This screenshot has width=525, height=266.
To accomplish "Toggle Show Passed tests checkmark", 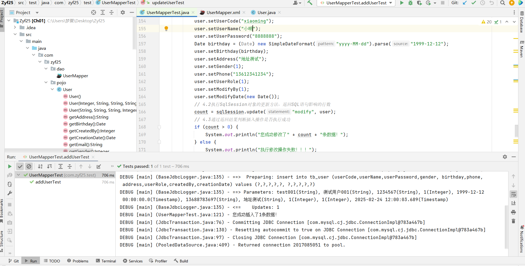I will tap(20, 166).
